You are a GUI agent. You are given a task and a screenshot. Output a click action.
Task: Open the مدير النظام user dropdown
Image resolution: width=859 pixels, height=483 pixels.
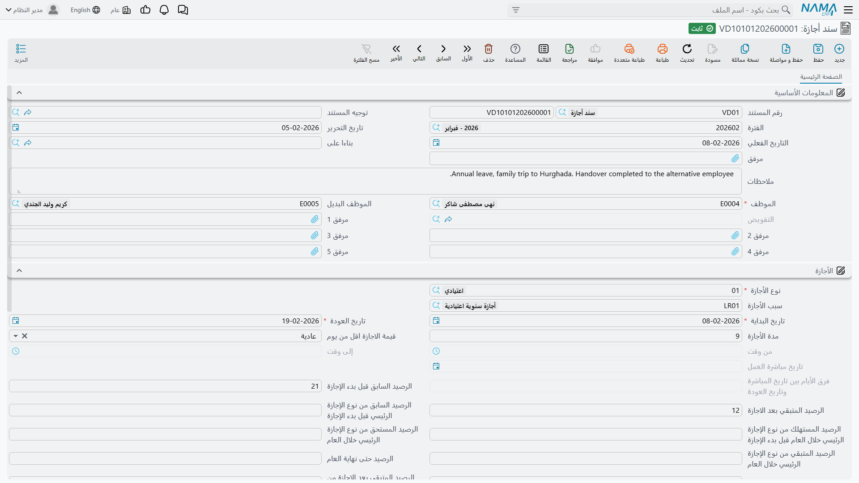coord(32,10)
